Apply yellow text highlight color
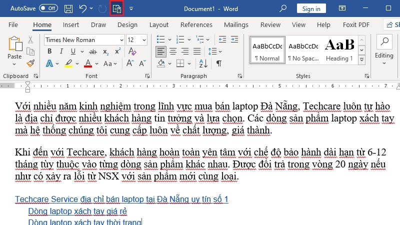400x225 pixels. pyautogui.click(x=68, y=63)
